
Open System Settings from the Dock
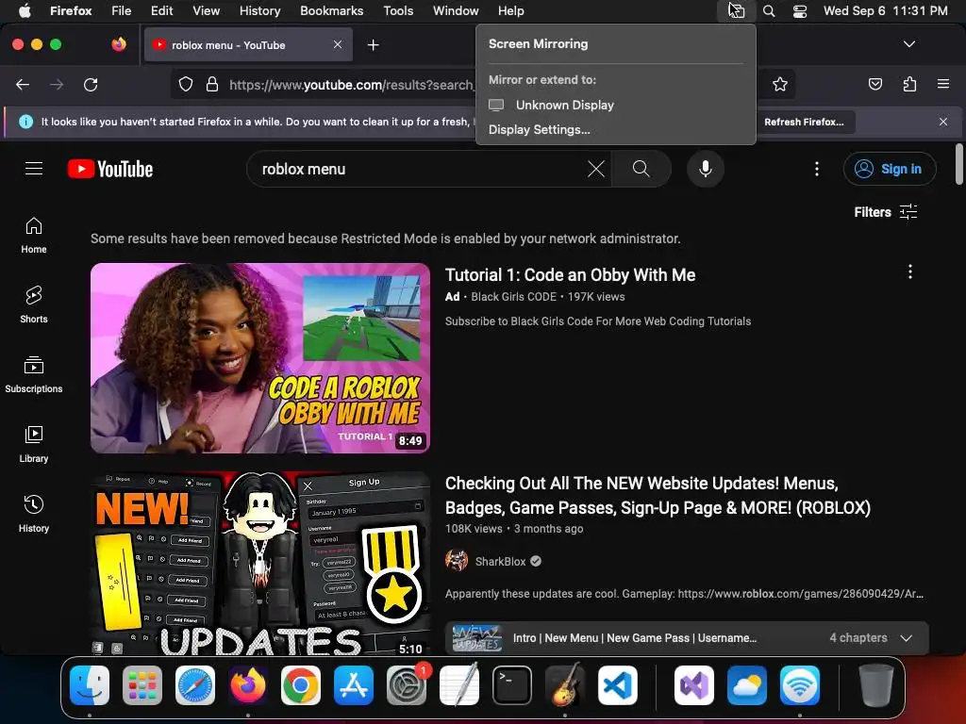click(407, 685)
